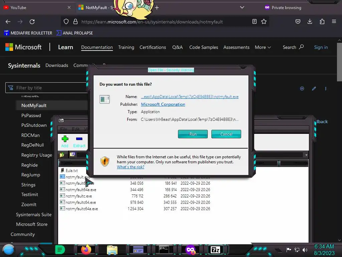Image resolution: width=342 pixels, height=257 pixels.
Task: Click the Filter by title field
Action: click(47, 88)
